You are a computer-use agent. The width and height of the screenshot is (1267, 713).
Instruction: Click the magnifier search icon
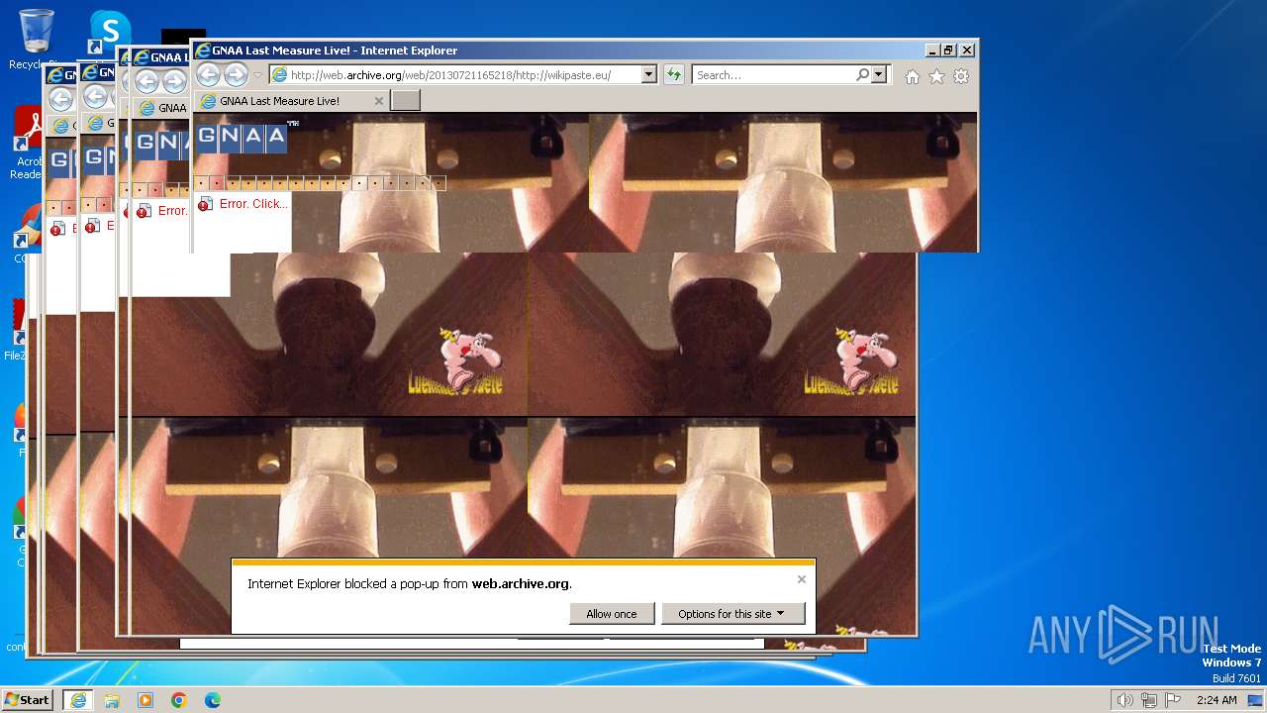click(863, 74)
